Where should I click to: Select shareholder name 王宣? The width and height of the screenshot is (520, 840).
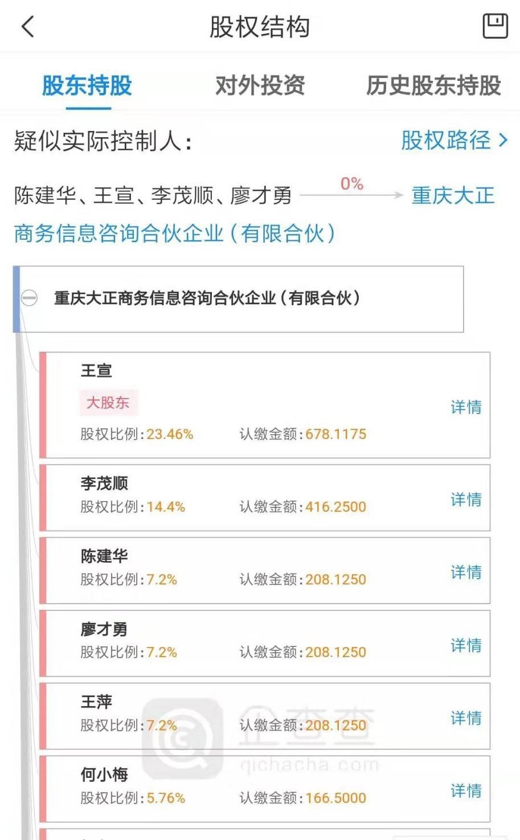pos(96,371)
